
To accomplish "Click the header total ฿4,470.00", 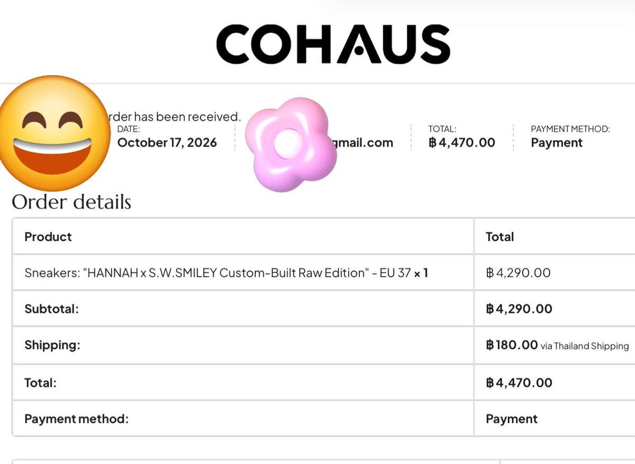I will pyautogui.click(x=462, y=142).
